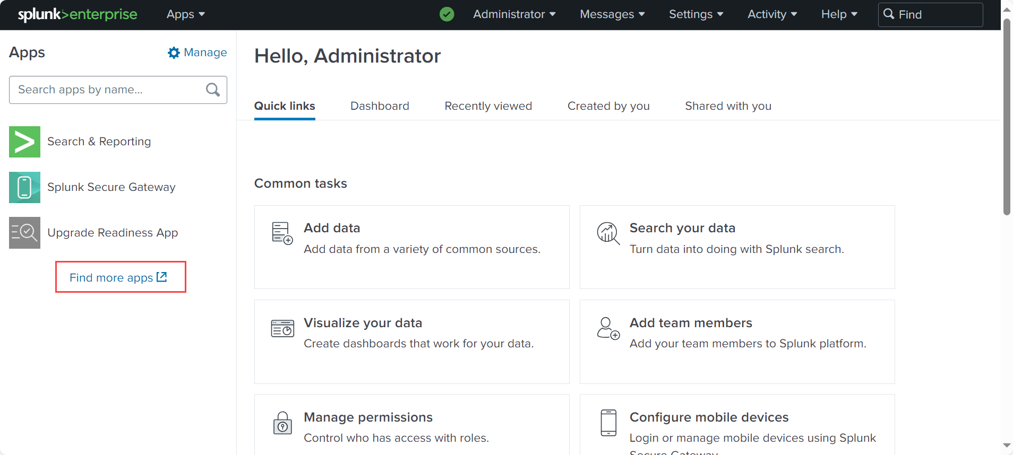
Task: Expand the Settings dropdown menu
Action: (x=696, y=14)
